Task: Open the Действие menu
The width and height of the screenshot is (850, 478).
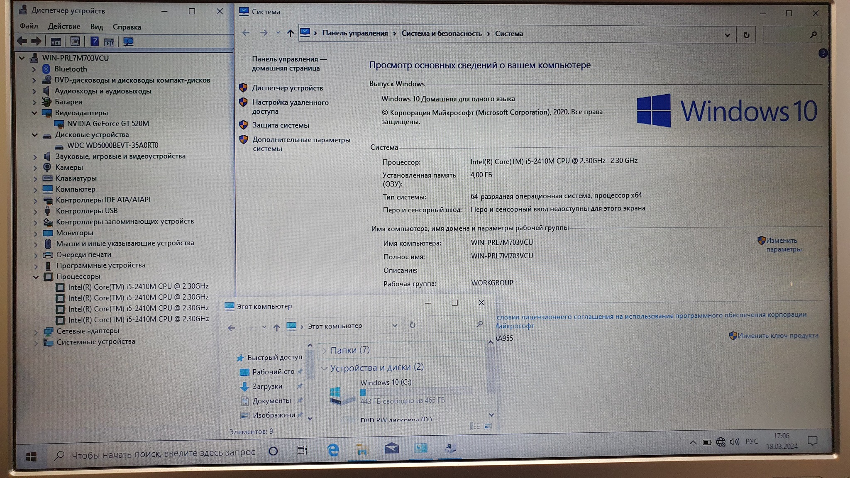Action: pyautogui.click(x=64, y=27)
